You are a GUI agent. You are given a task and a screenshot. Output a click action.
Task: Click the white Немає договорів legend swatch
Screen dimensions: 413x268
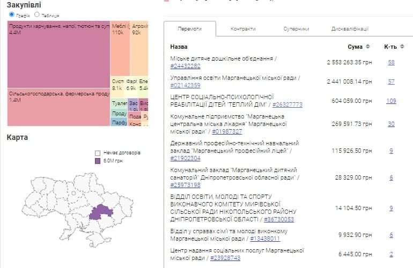(x=97, y=153)
